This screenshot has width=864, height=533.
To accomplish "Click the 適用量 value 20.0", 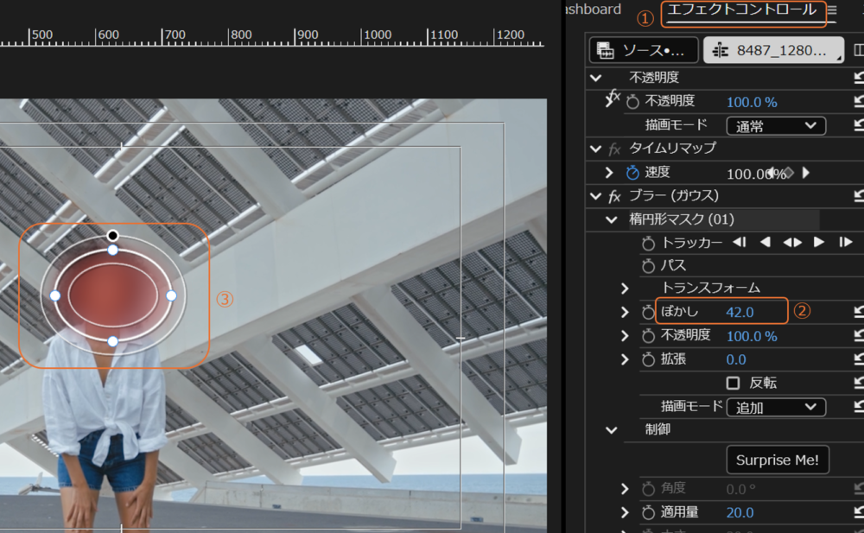I will coord(740,512).
